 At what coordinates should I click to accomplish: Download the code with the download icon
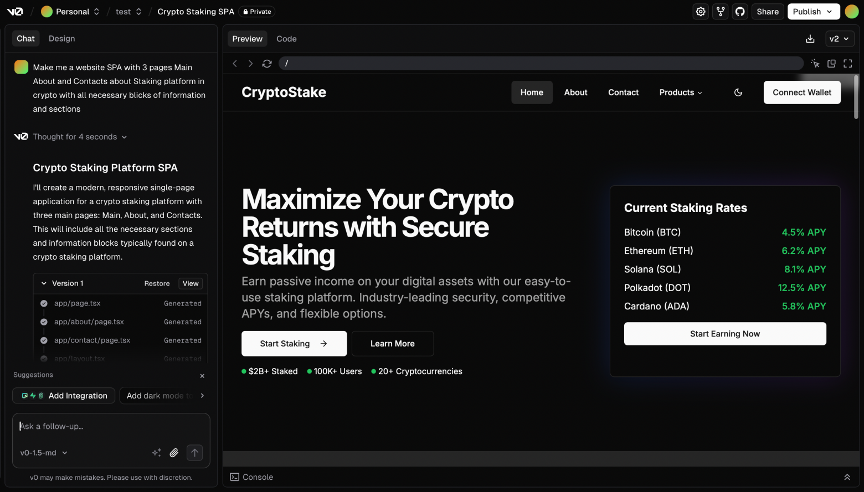(810, 39)
